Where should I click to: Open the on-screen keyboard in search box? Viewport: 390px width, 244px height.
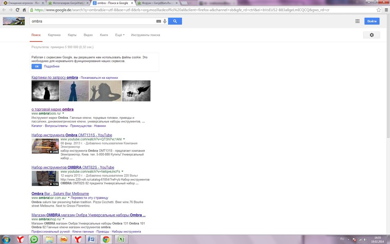[x=159, y=21]
